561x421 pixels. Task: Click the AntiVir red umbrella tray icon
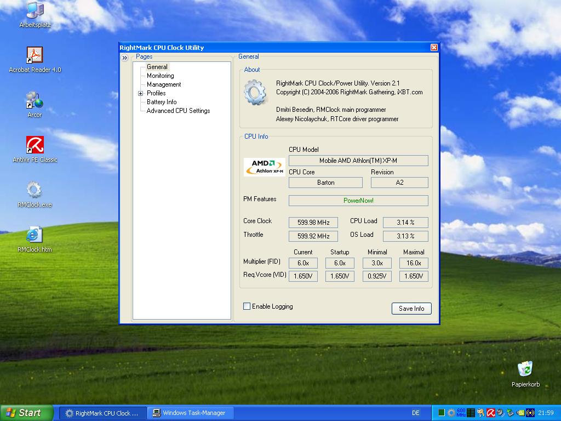(x=491, y=413)
